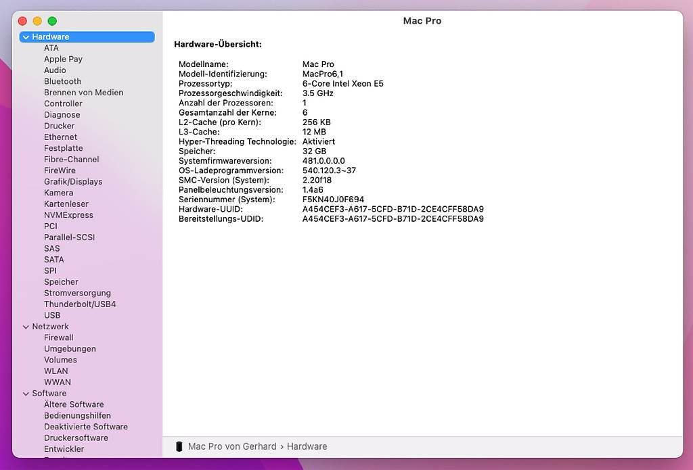
Task: Show Grafik/Displays information
Action: (73, 181)
